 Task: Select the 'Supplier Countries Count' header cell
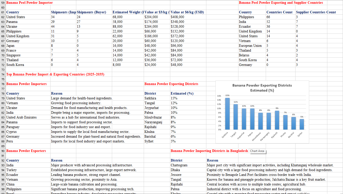point(316,12)
